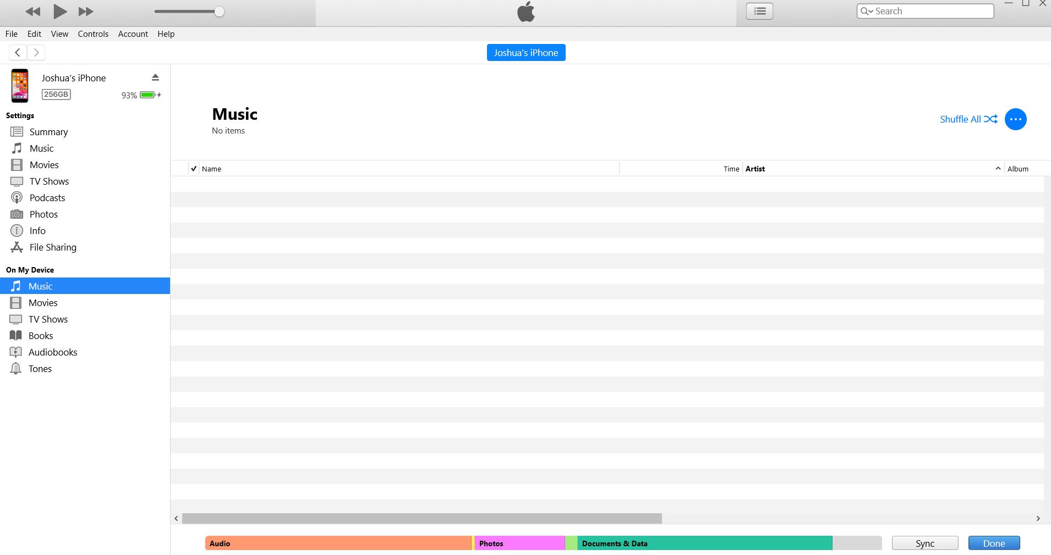This screenshot has width=1051, height=555.
Task: Go back with the left arrow
Action: (18, 52)
